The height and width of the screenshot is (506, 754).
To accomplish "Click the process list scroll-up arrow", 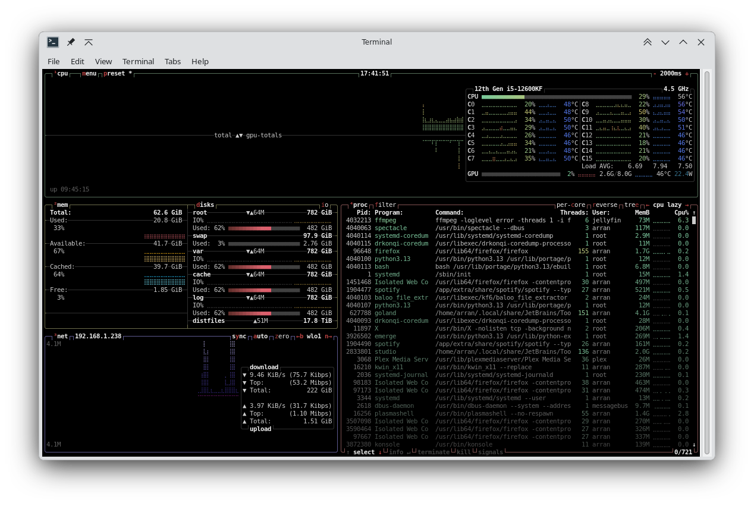I will coord(694,212).
